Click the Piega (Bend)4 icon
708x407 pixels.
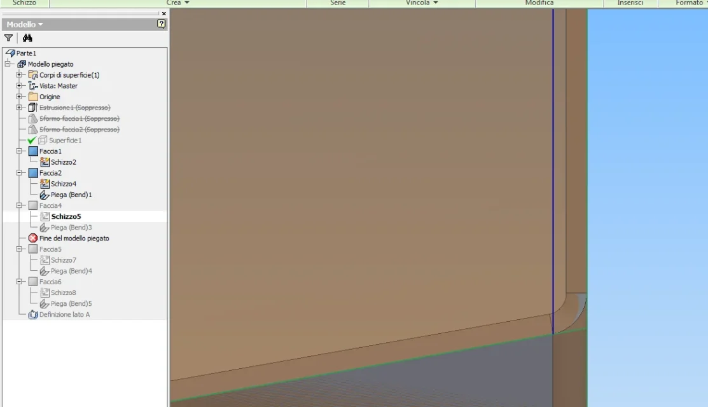coord(45,271)
